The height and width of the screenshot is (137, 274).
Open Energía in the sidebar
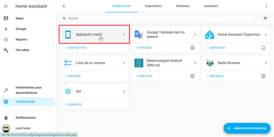[21, 29]
